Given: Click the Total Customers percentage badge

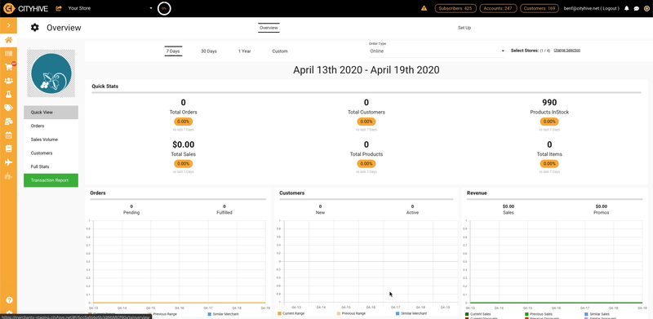Looking at the screenshot, I should tap(366, 122).
